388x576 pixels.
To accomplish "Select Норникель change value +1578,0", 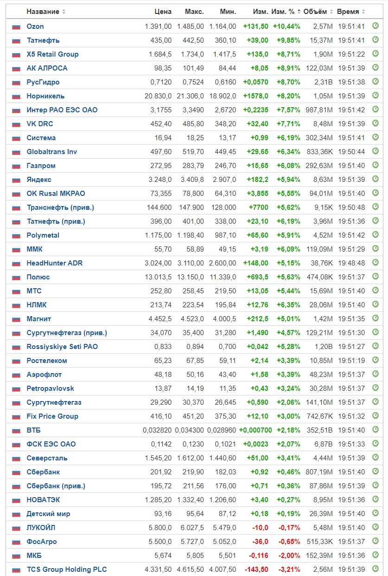I will 255,96.
